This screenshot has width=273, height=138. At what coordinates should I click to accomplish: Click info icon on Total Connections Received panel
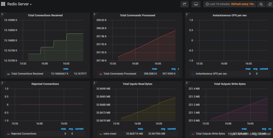pos(2,14)
